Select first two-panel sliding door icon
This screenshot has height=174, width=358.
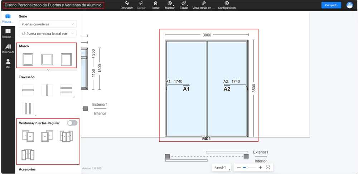28,136
